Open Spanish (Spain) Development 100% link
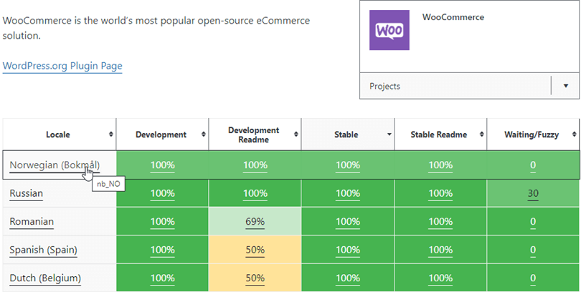581x292 pixels. pos(162,250)
